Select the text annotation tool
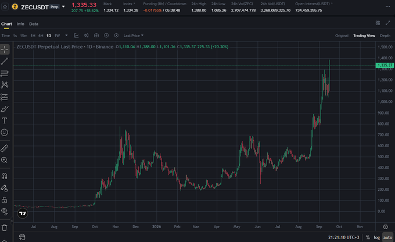395x242 pixels. pyautogui.click(x=5, y=120)
